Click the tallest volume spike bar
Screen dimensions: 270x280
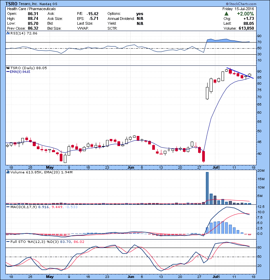[207, 188]
